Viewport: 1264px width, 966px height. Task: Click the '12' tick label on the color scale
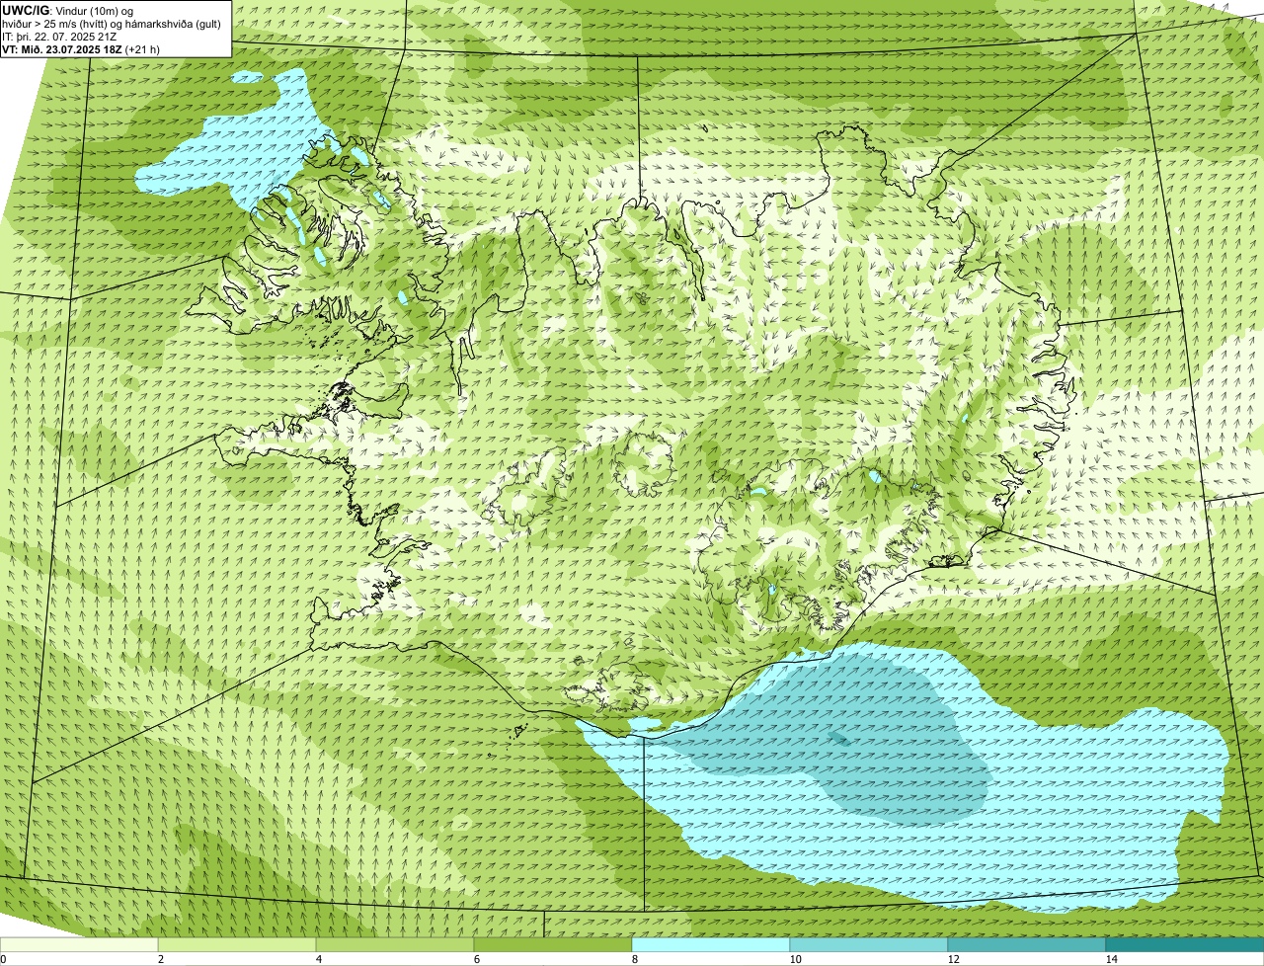952,959
